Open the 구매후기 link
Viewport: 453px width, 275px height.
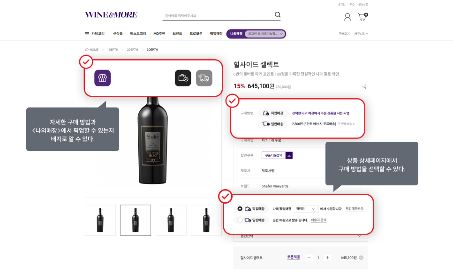(344, 34)
